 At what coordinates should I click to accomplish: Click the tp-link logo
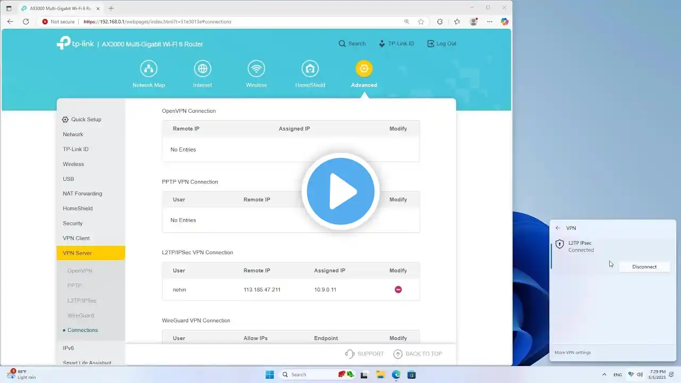(x=75, y=43)
